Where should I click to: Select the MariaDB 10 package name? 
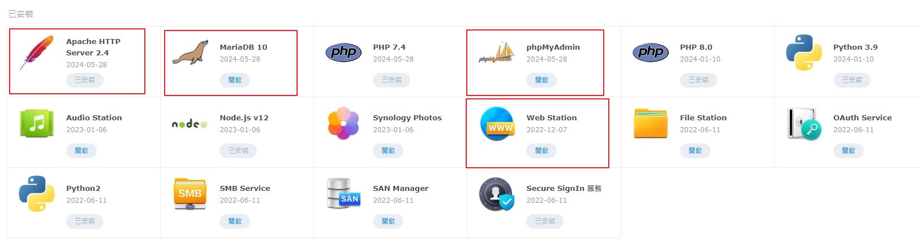tap(243, 47)
